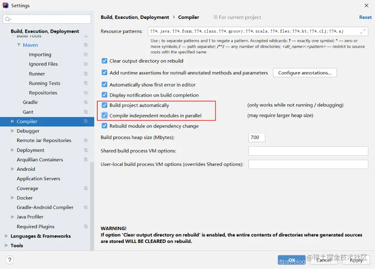Open help with the question mark button

tap(9, 260)
